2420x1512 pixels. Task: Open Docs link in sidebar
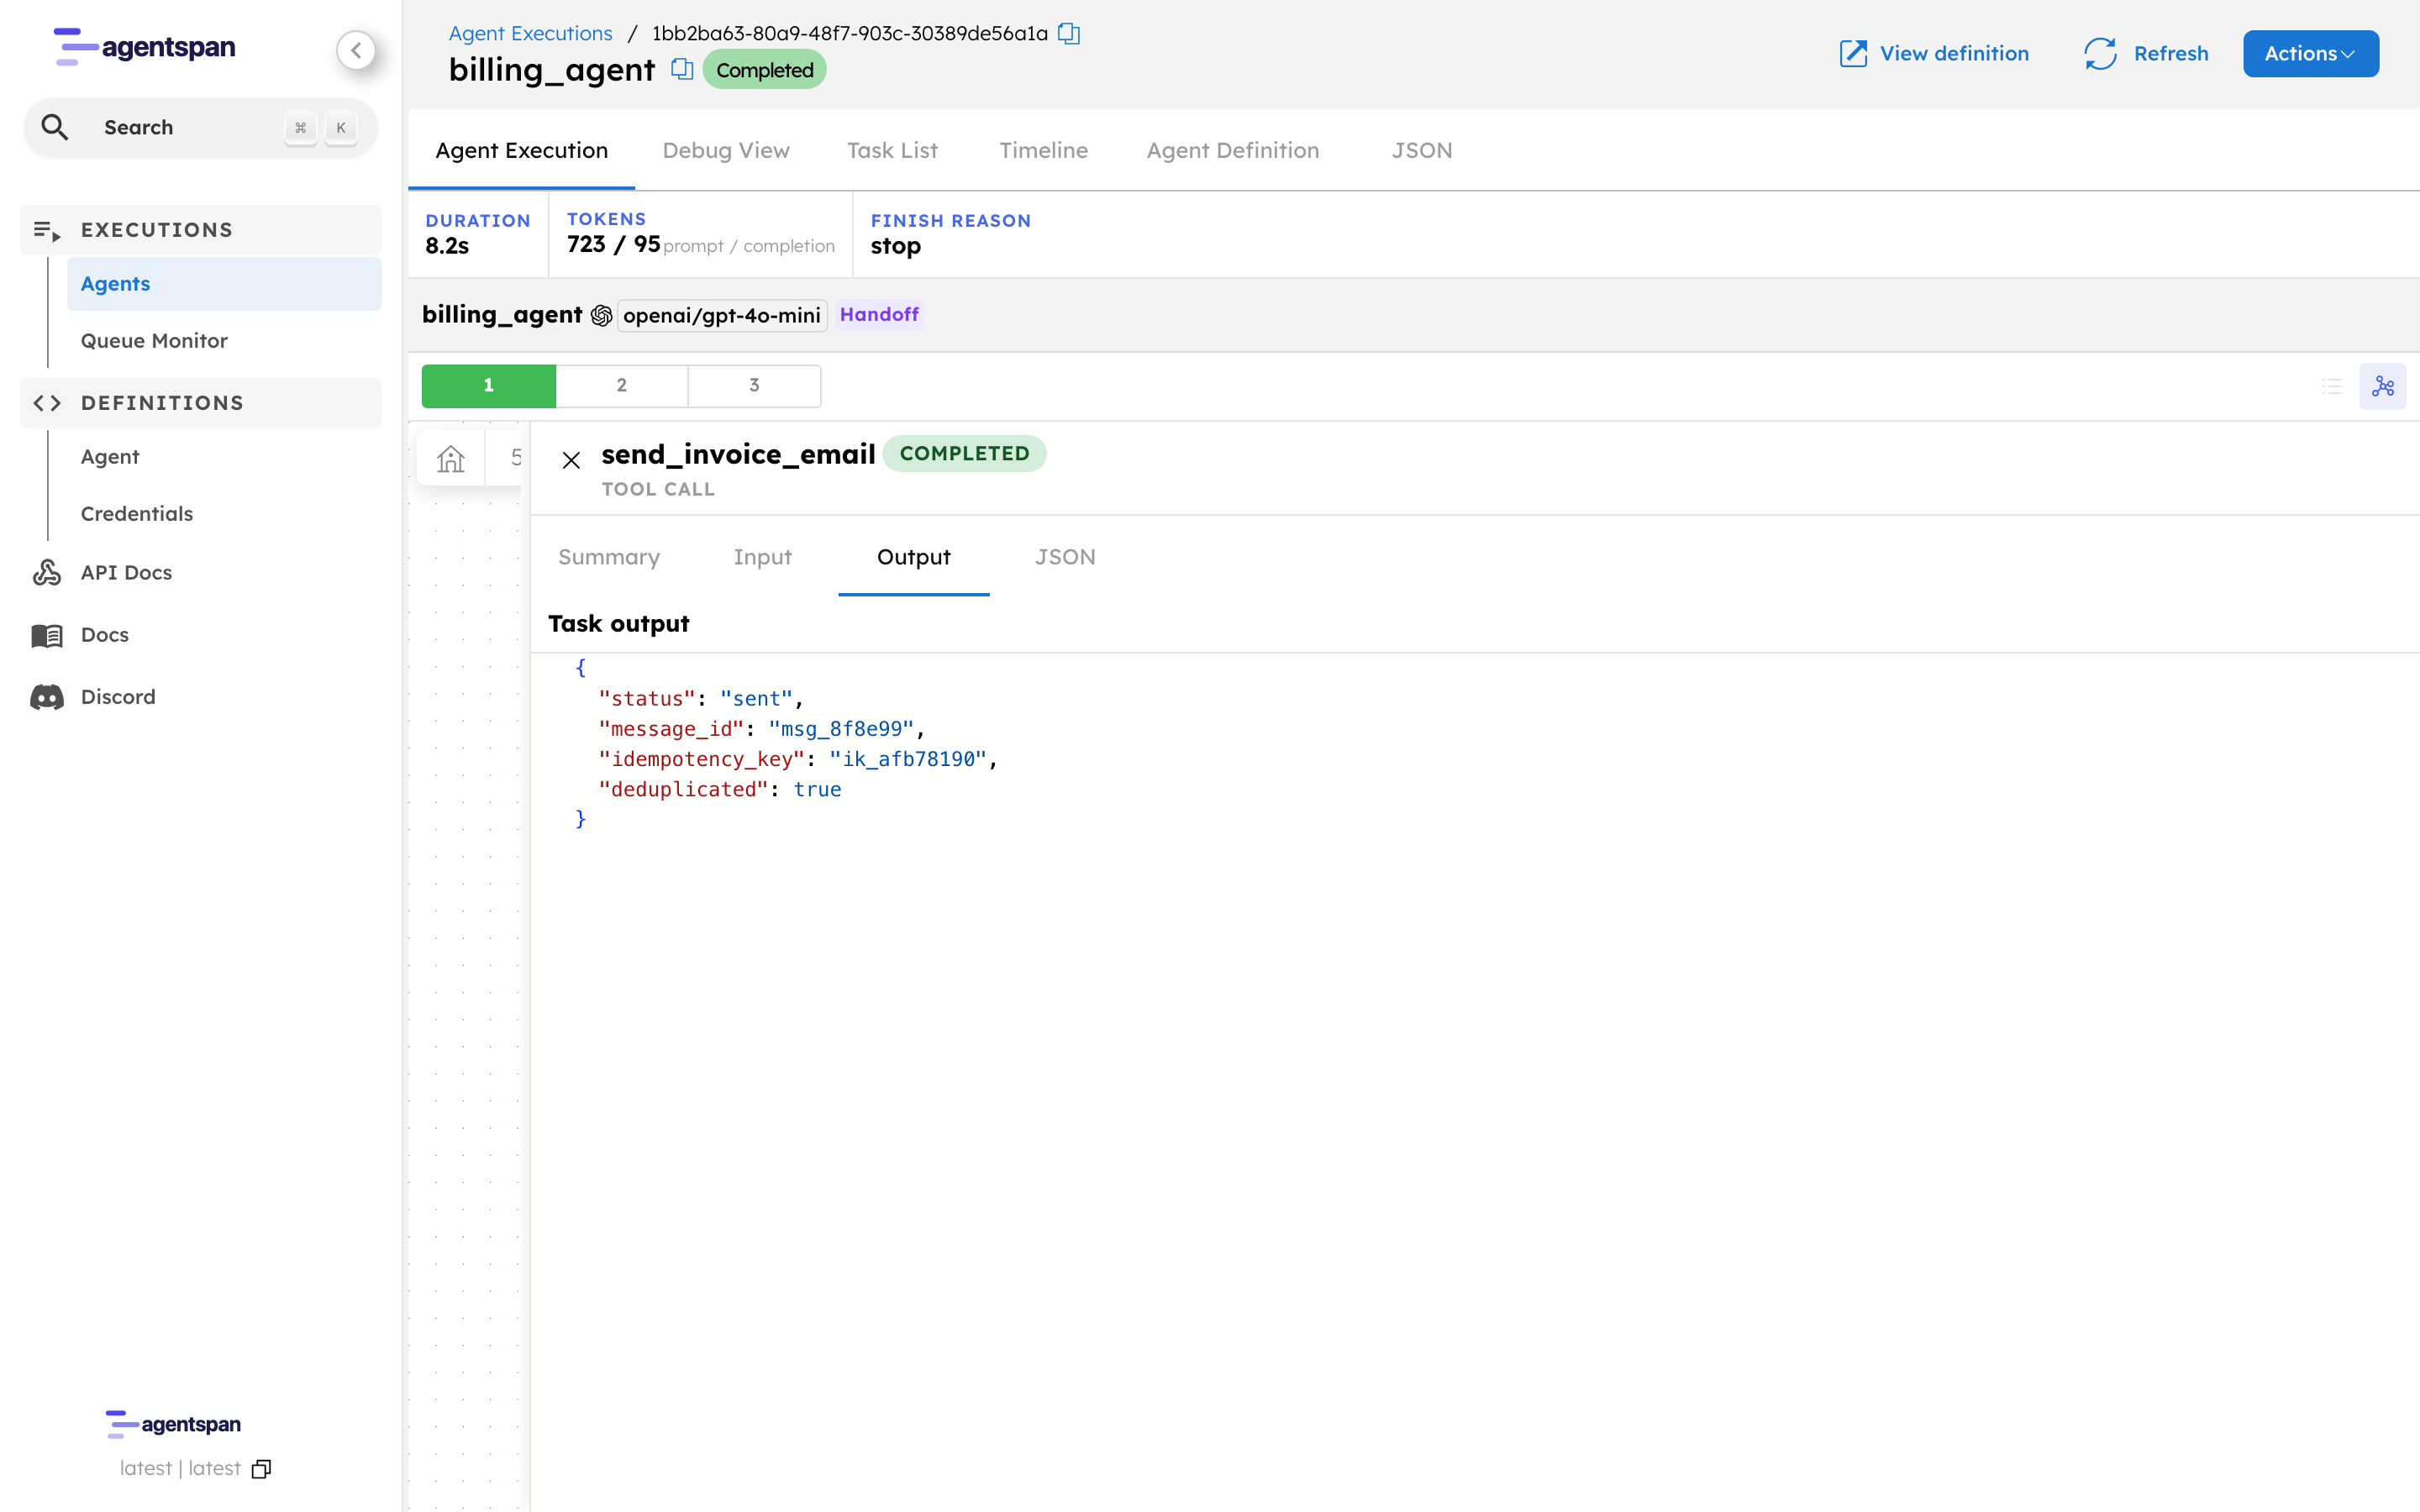coord(105,635)
